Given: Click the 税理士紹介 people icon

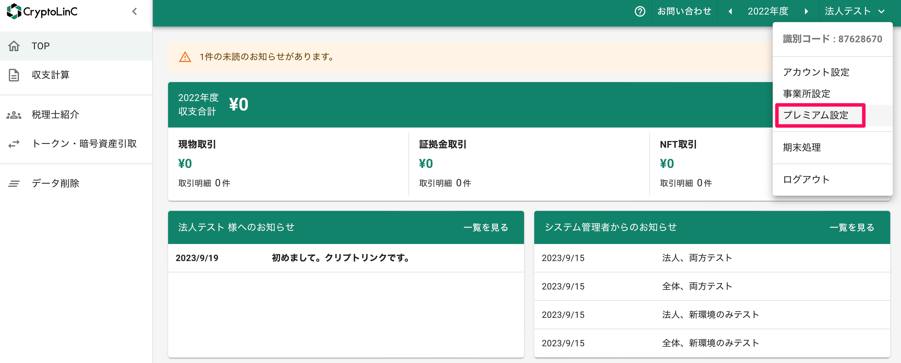Looking at the screenshot, I should pos(14,115).
